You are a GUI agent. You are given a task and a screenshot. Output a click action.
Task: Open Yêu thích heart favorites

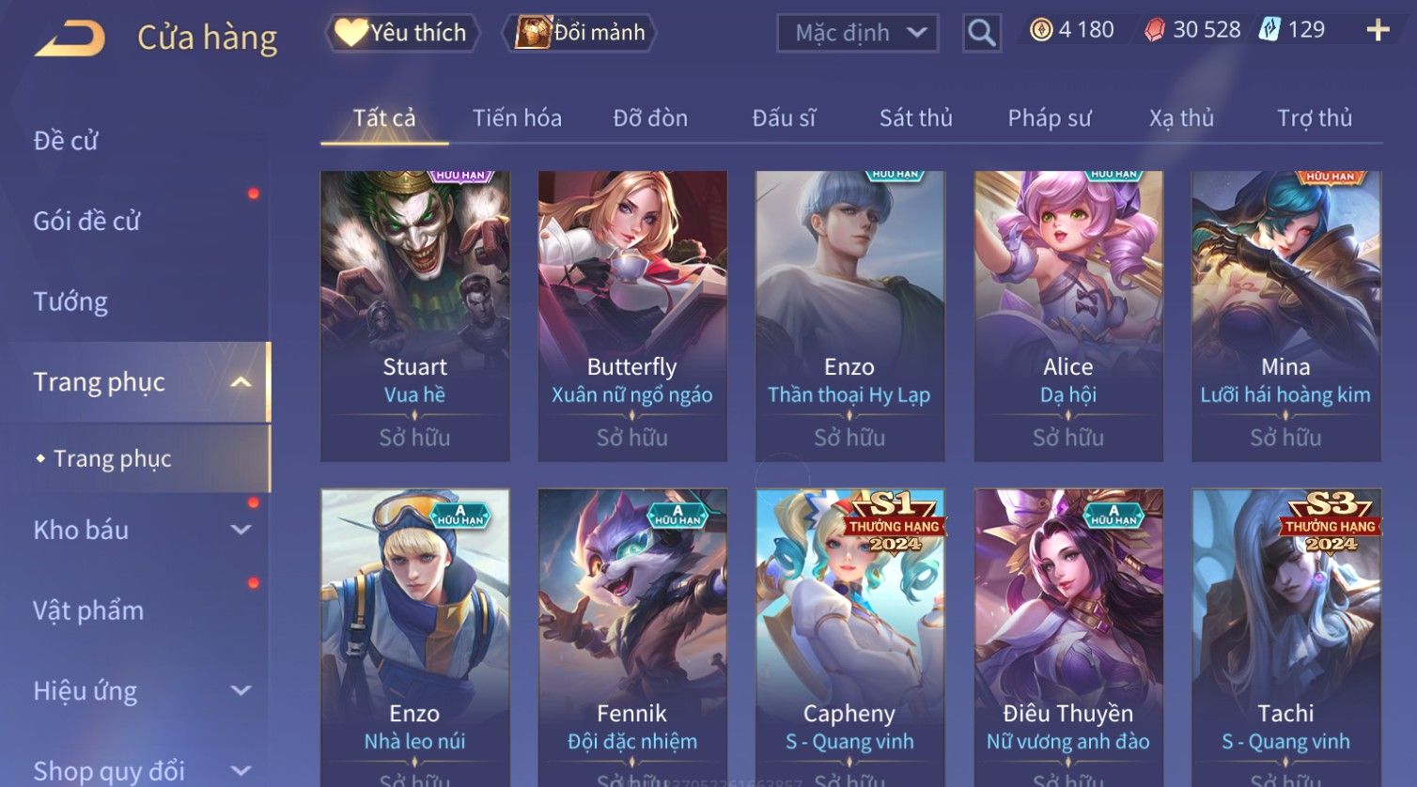click(402, 33)
